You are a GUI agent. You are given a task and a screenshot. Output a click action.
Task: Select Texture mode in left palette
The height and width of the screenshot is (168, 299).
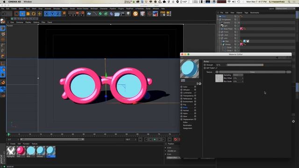3,34
